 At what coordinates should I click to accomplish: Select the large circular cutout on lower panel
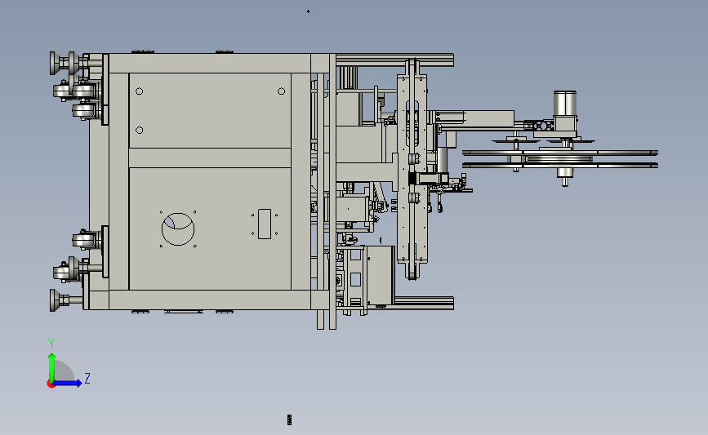click(x=178, y=229)
